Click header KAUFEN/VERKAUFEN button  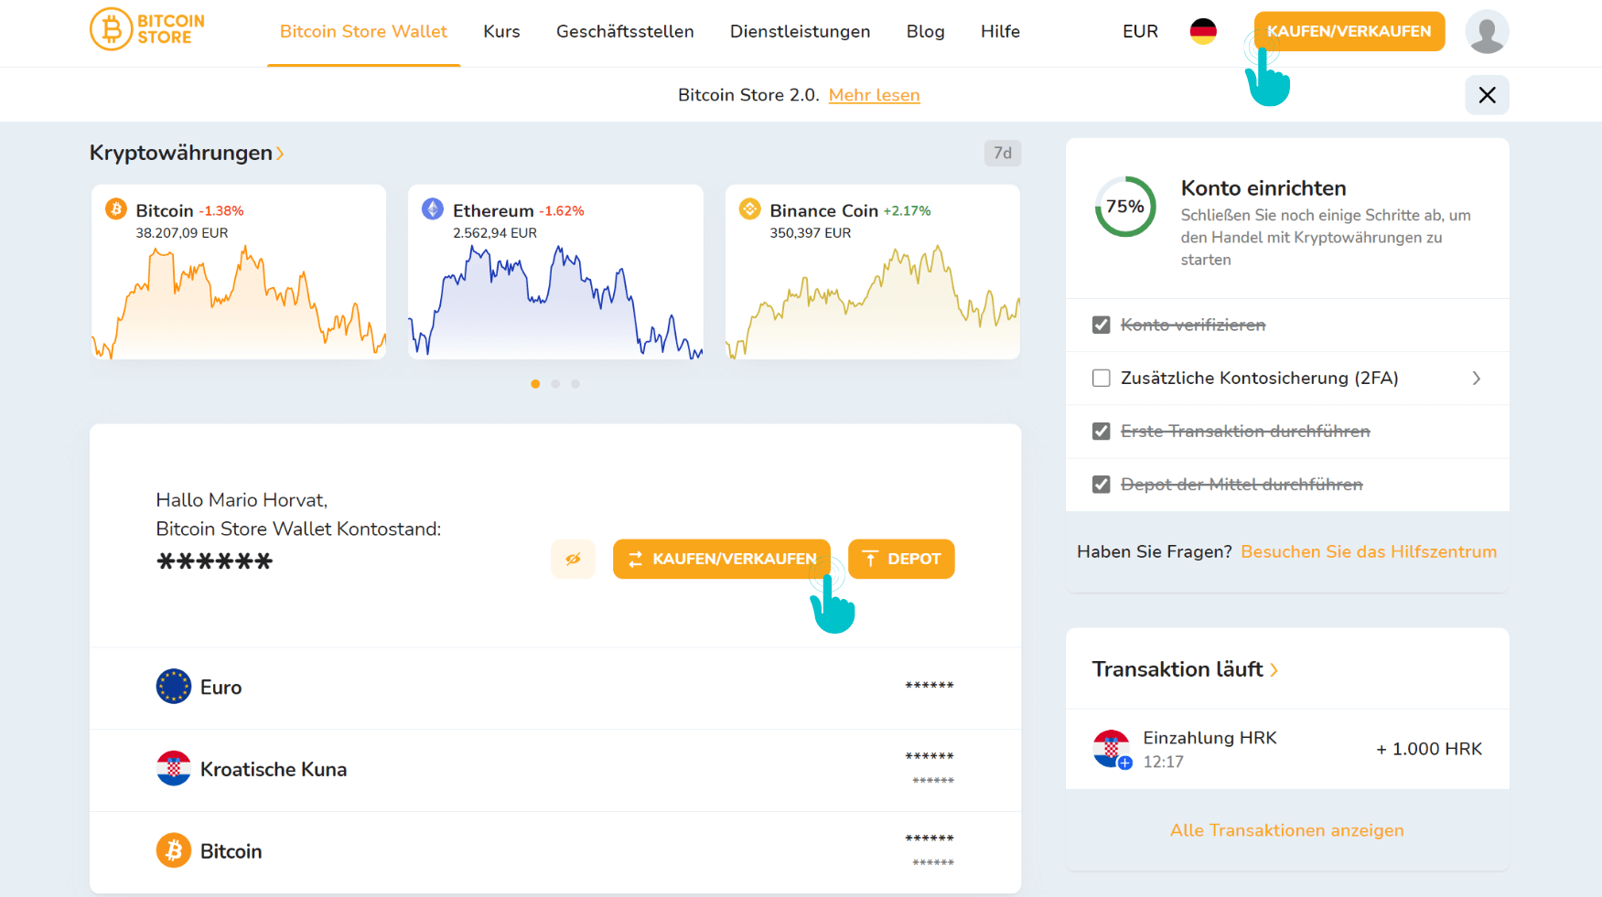[x=1349, y=31]
